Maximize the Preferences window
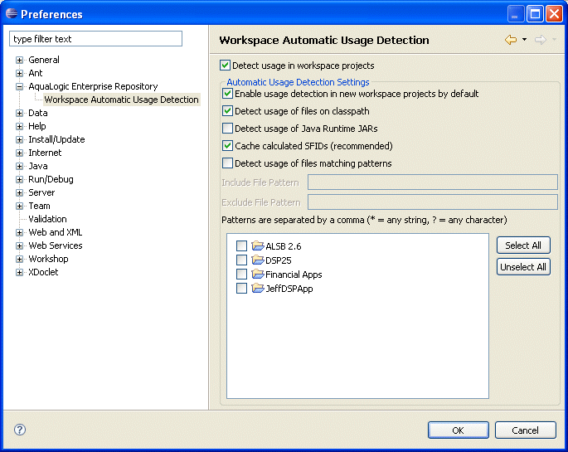This screenshot has height=452, width=568. [x=535, y=14]
